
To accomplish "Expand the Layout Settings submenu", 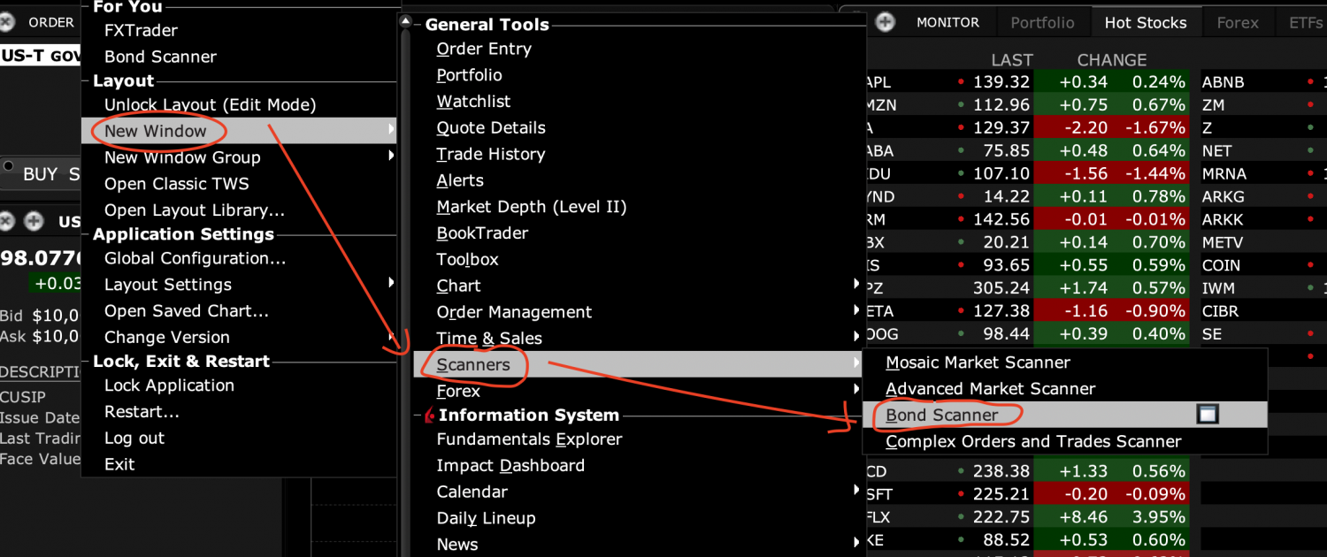I will pos(391,284).
